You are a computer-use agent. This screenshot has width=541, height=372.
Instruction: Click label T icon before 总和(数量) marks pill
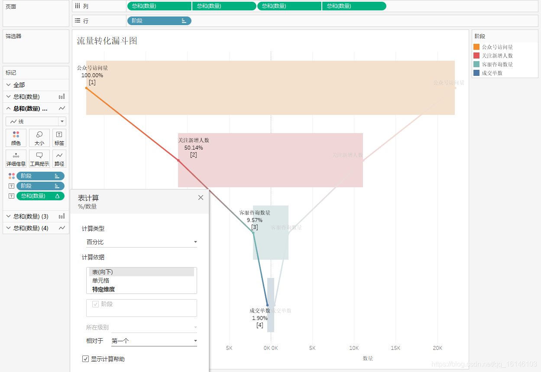12,196
